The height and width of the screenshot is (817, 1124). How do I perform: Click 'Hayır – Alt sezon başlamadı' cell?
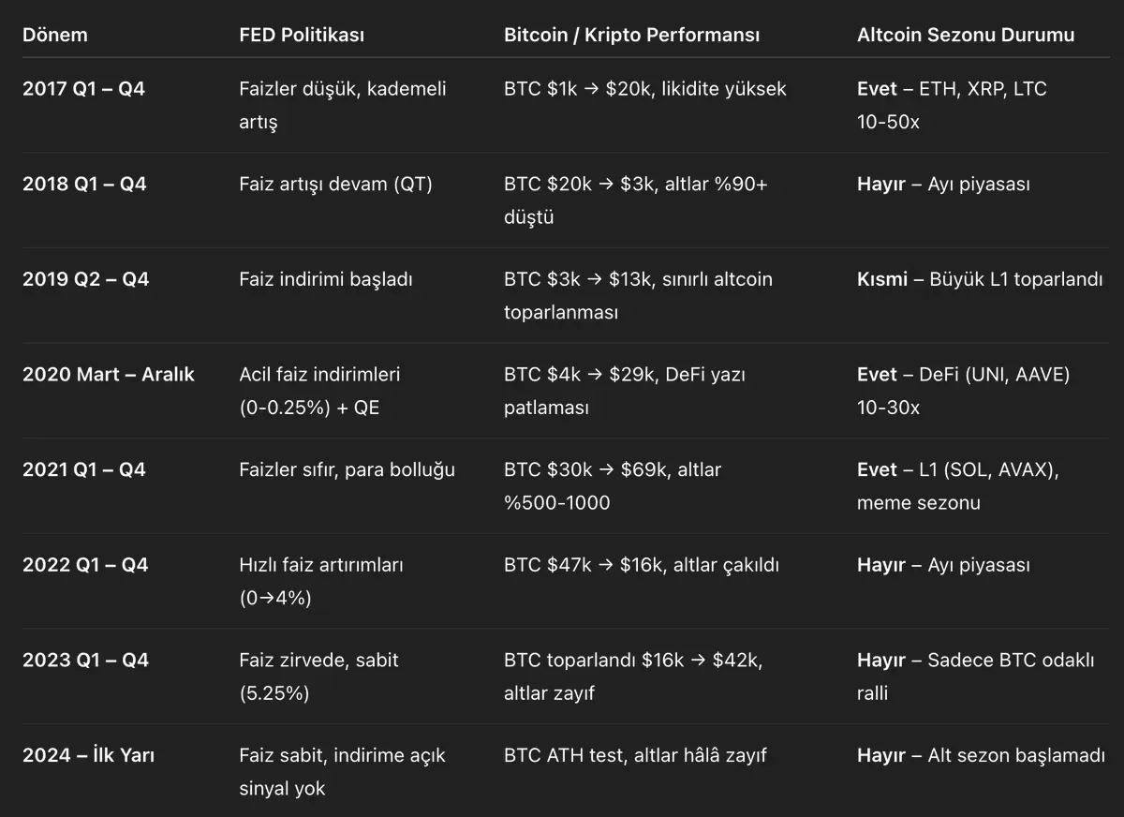[x=981, y=755]
